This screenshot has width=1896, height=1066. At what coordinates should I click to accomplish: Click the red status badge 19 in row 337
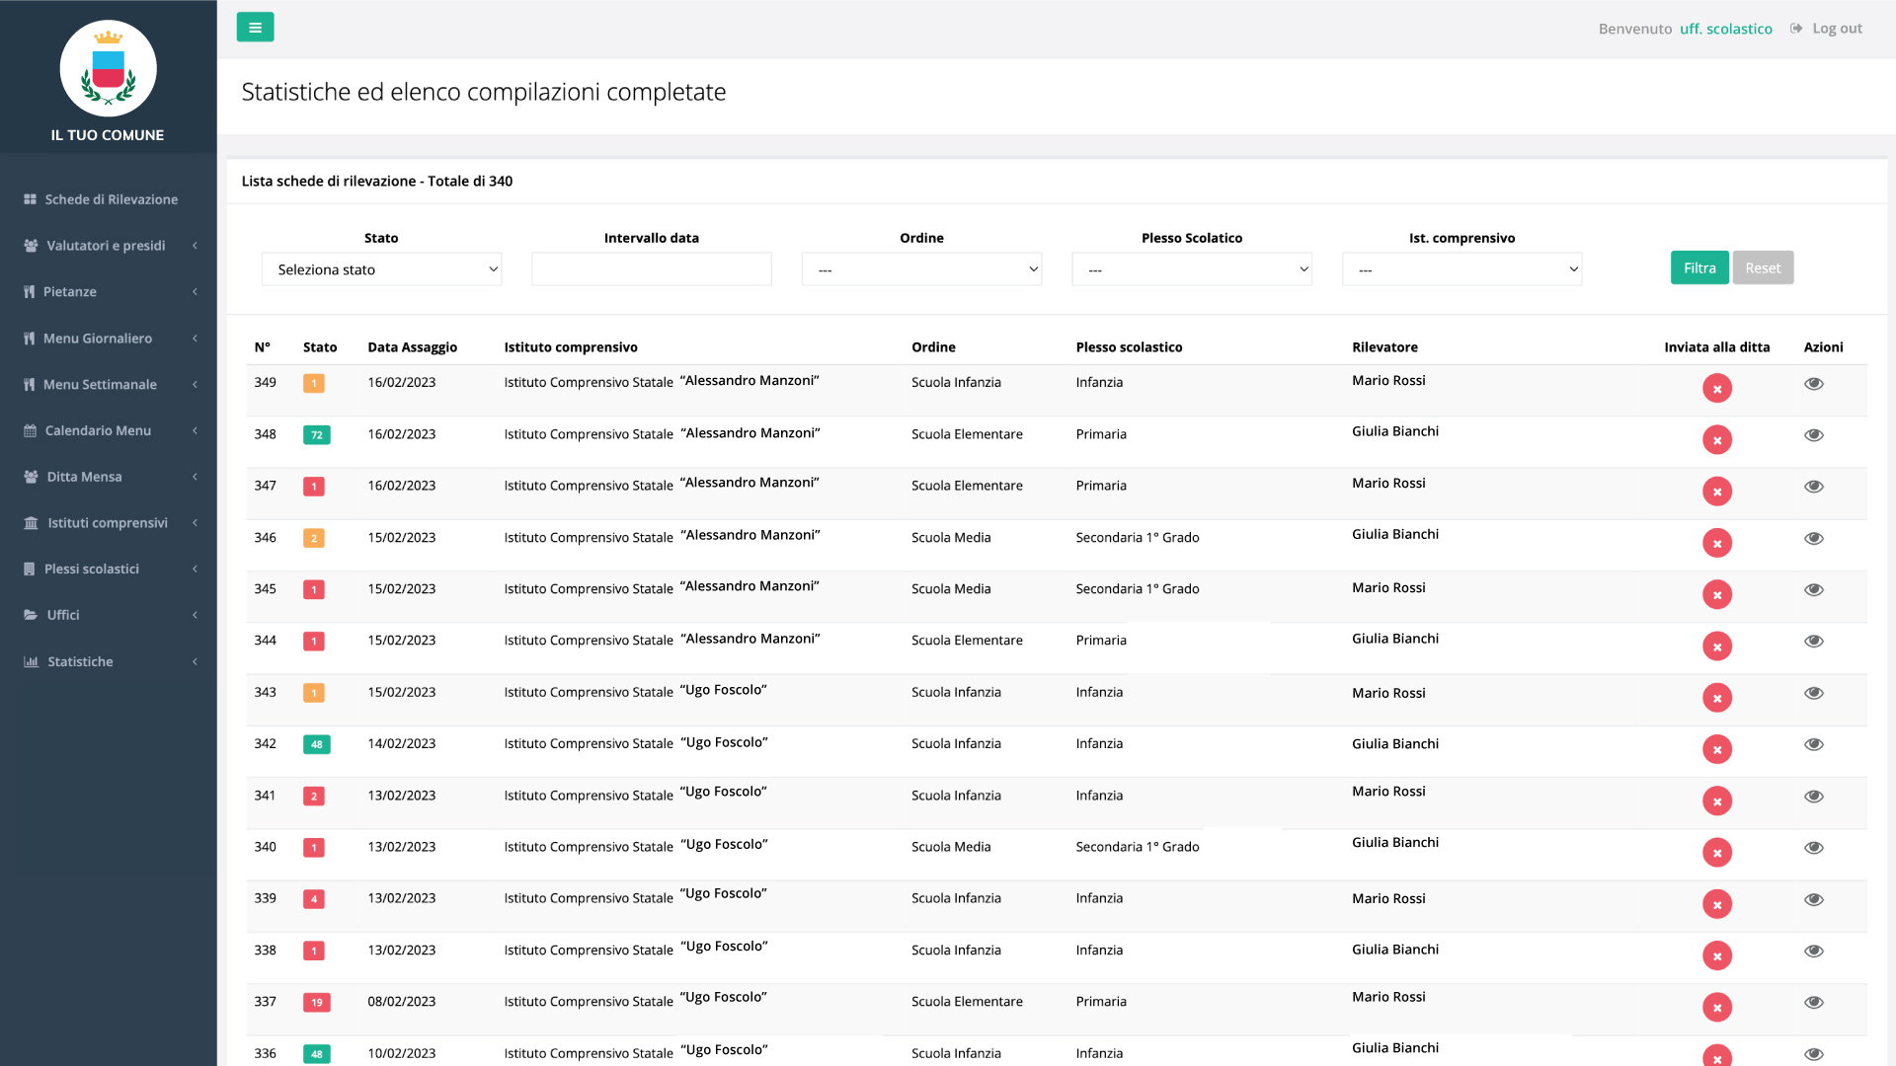point(317,1002)
